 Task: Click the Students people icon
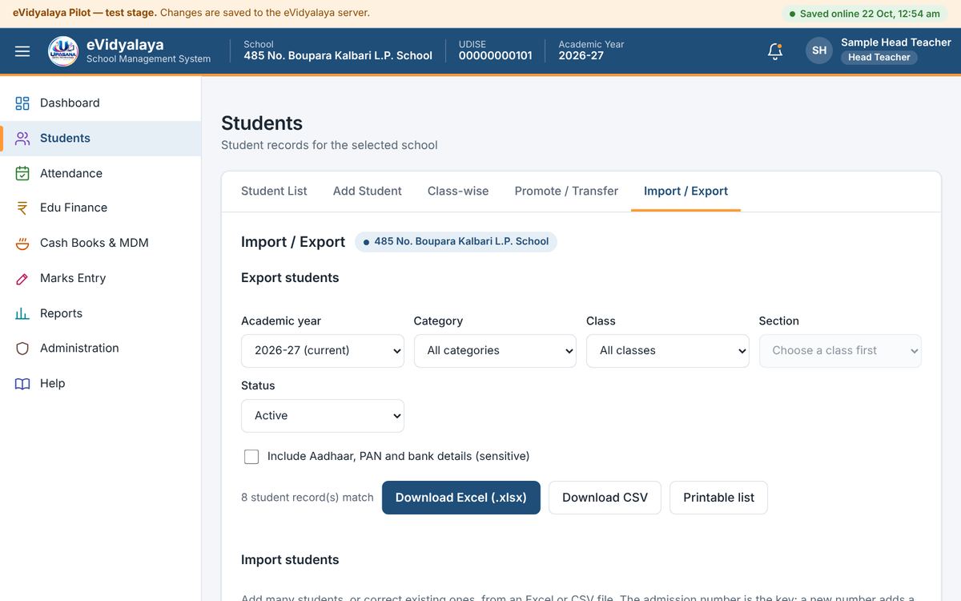point(22,138)
